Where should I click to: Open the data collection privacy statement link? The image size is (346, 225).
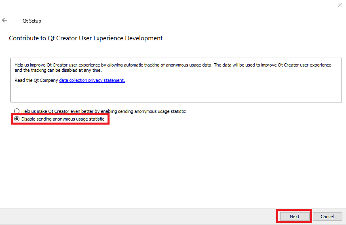point(92,80)
